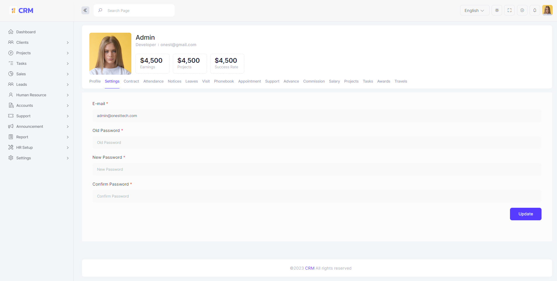Expand the Human Resource submenu arrow
Viewport: 557px width, 281px height.
pos(68,95)
